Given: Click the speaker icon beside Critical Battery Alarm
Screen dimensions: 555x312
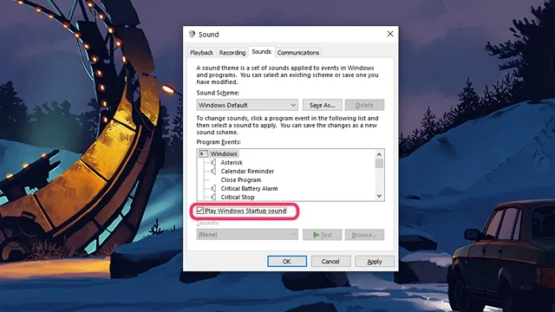Looking at the screenshot, I should point(213,189).
